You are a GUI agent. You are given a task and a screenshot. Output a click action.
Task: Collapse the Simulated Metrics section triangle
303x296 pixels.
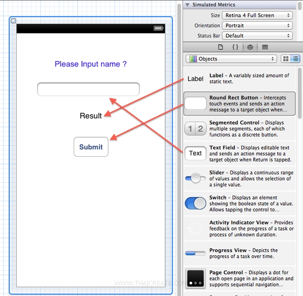187,5
